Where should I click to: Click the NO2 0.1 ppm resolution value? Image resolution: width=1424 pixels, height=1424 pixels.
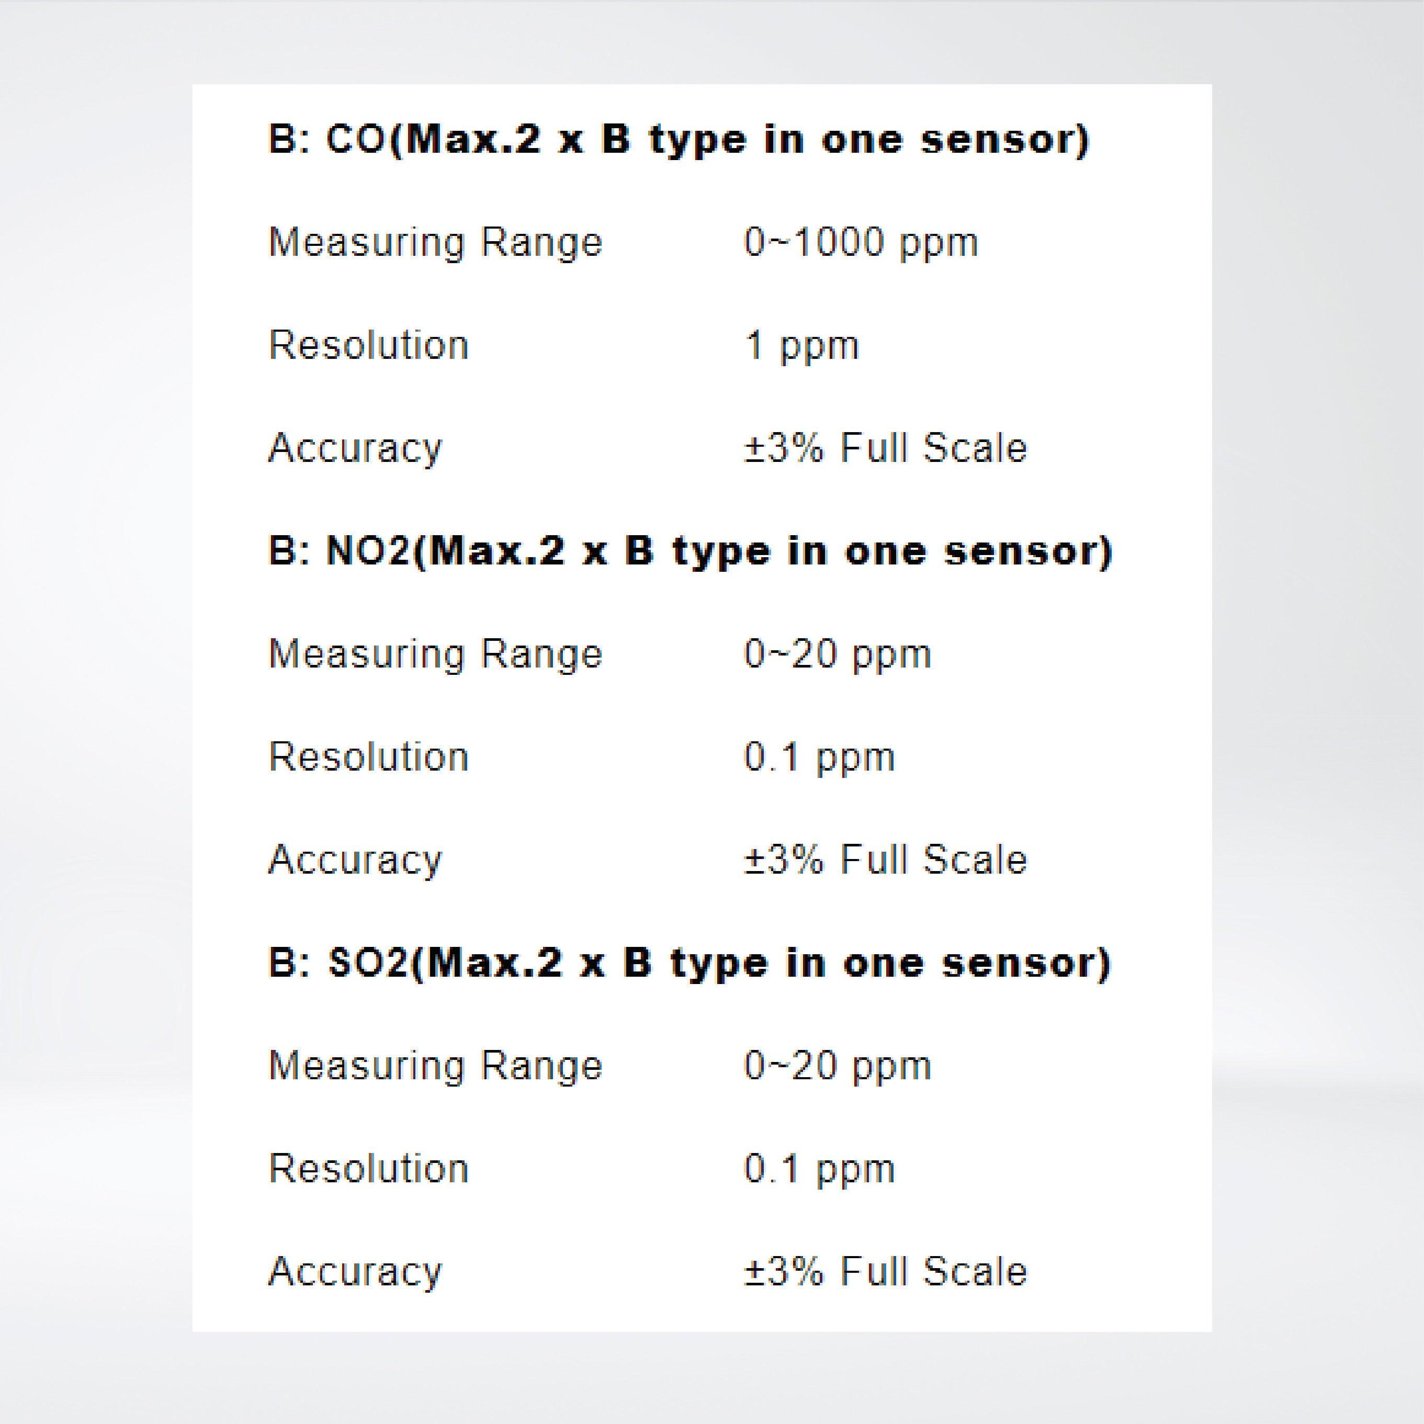pyautogui.click(x=820, y=758)
